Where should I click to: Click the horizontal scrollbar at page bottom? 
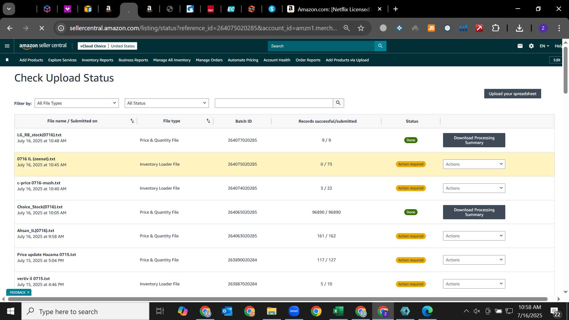(x=278, y=299)
